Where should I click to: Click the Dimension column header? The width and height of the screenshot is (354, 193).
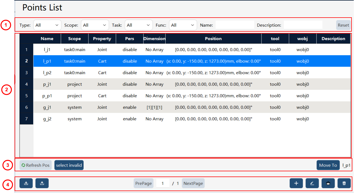(x=154, y=39)
